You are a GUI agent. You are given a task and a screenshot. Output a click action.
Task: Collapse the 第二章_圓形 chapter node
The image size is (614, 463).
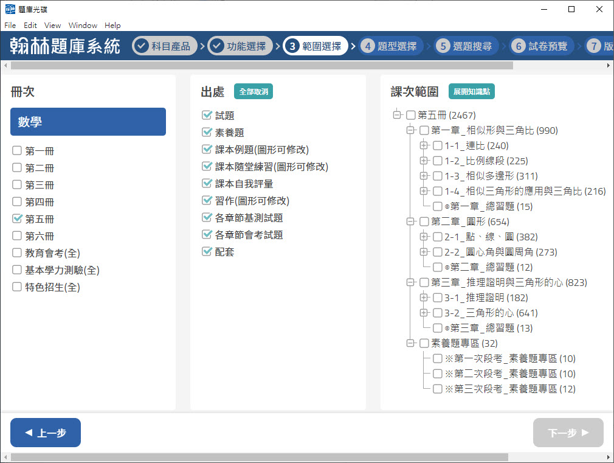coord(410,221)
